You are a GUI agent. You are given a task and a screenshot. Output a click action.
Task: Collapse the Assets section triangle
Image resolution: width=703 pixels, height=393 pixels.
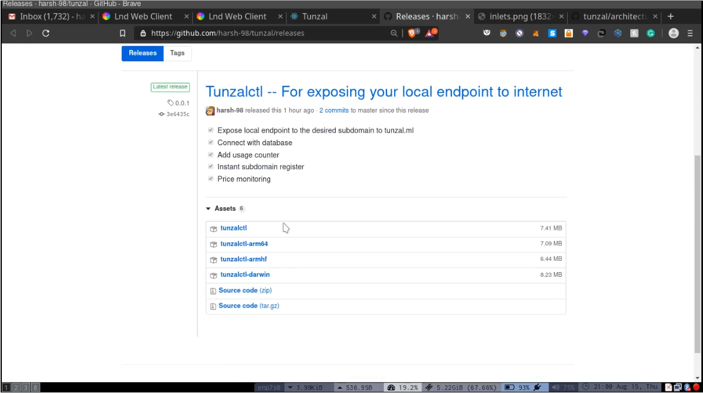pyautogui.click(x=208, y=208)
